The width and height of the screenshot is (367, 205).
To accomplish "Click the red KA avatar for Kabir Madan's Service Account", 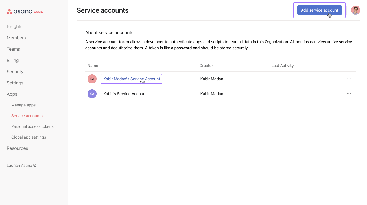I will coord(92,79).
